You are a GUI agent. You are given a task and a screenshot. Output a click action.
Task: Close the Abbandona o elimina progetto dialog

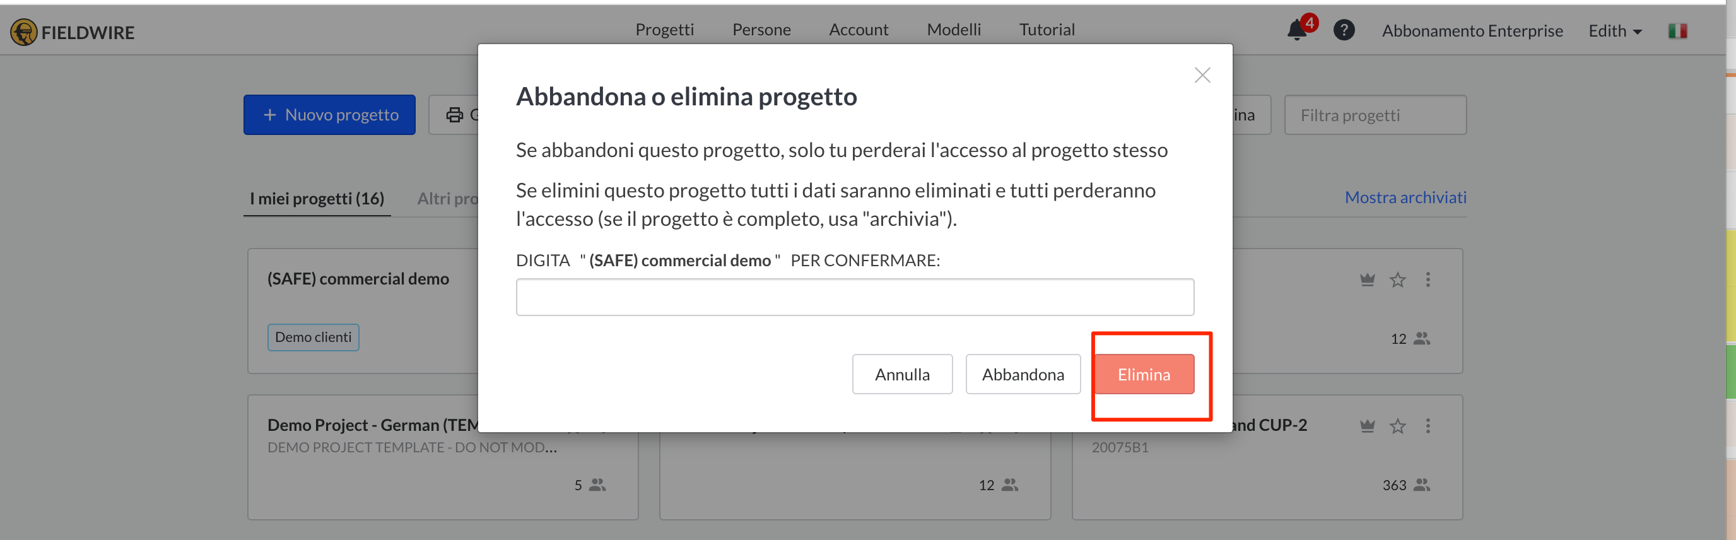[x=1202, y=75]
